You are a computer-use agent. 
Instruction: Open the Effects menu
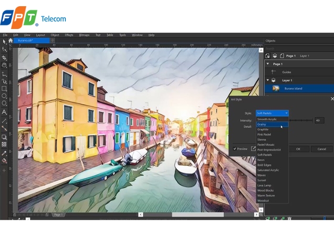point(69,35)
